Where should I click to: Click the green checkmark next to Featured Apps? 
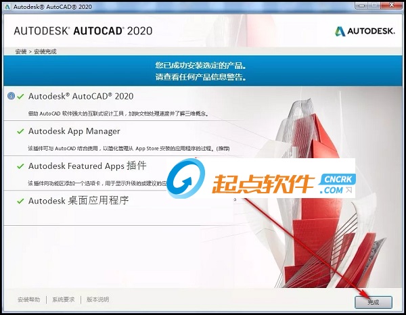click(20, 166)
